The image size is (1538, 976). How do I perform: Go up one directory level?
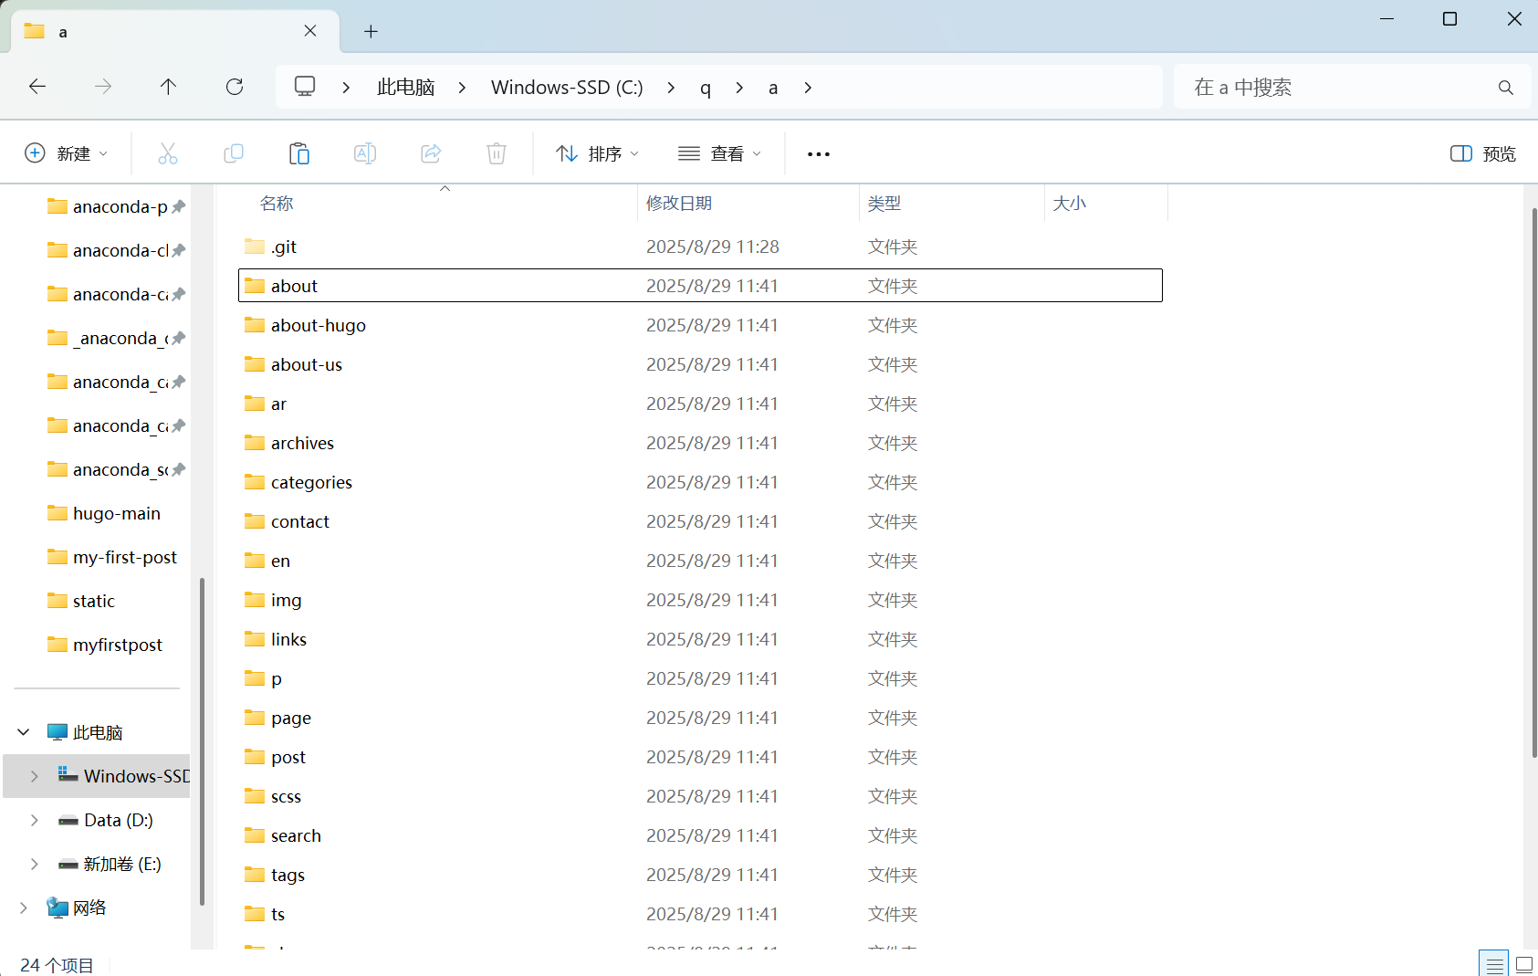[x=168, y=87]
